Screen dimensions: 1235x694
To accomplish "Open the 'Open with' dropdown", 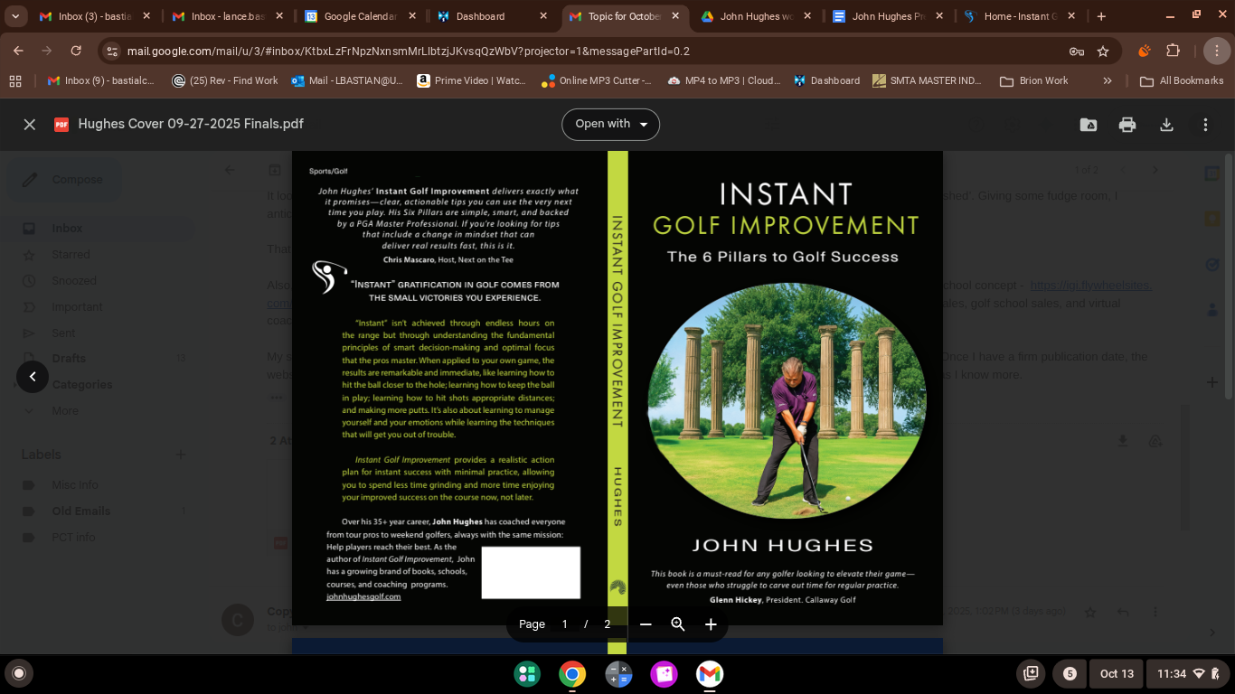I will pos(610,125).
